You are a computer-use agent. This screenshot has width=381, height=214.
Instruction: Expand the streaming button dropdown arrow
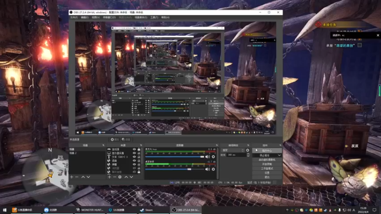pyautogui.click(x=280, y=156)
